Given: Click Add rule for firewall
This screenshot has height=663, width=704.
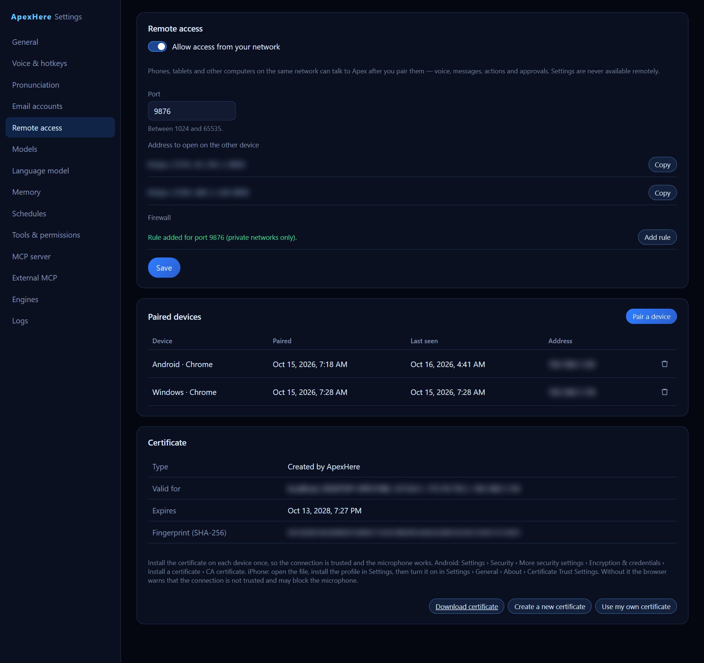Looking at the screenshot, I should (657, 237).
